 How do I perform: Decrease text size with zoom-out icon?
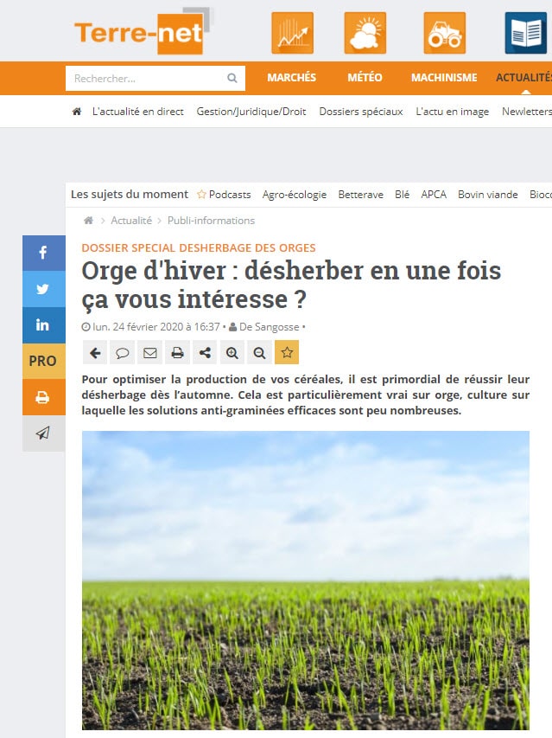coord(259,352)
